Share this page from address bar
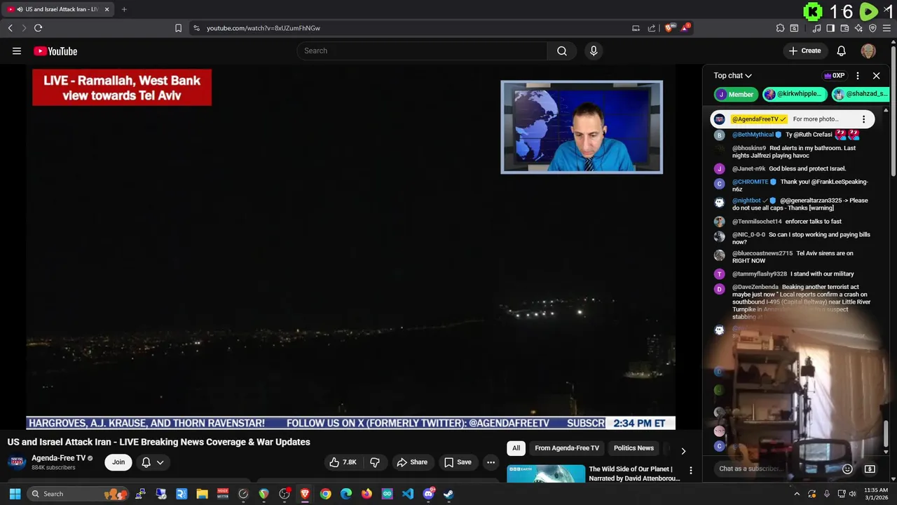This screenshot has height=505, width=897. (652, 28)
